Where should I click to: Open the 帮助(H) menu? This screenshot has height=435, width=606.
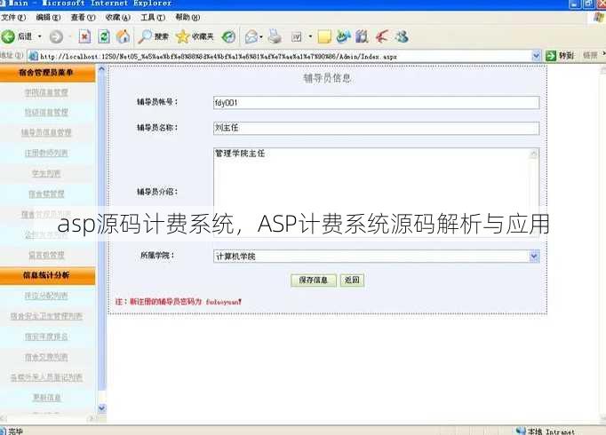[187, 18]
